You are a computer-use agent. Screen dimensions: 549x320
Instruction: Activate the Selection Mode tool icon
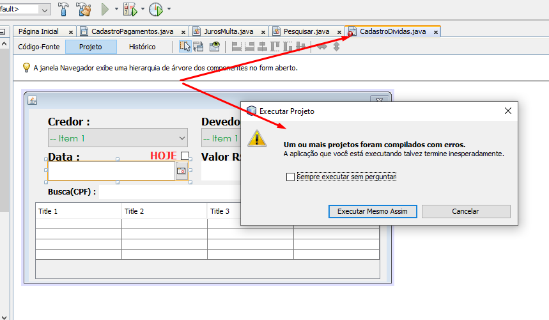click(185, 46)
